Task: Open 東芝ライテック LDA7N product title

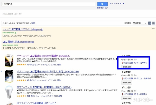Action: [44, 87]
